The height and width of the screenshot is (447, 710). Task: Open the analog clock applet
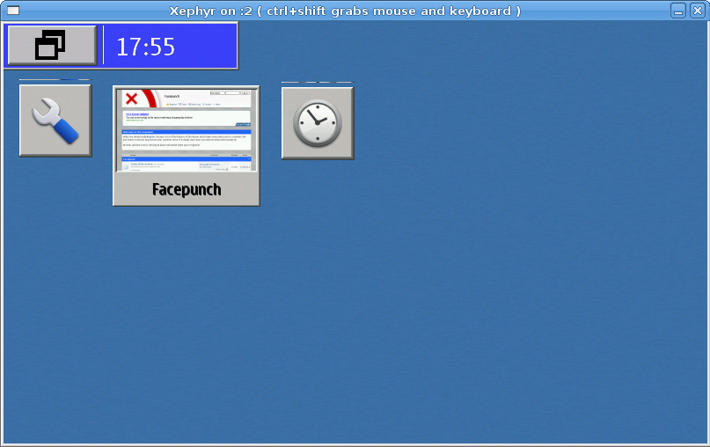(317, 123)
